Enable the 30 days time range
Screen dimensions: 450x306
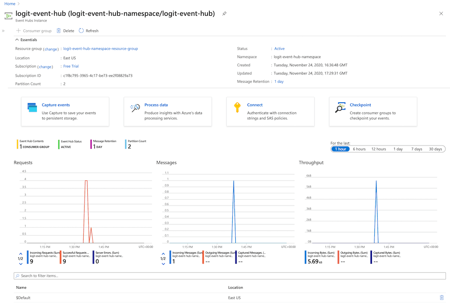[435, 148]
